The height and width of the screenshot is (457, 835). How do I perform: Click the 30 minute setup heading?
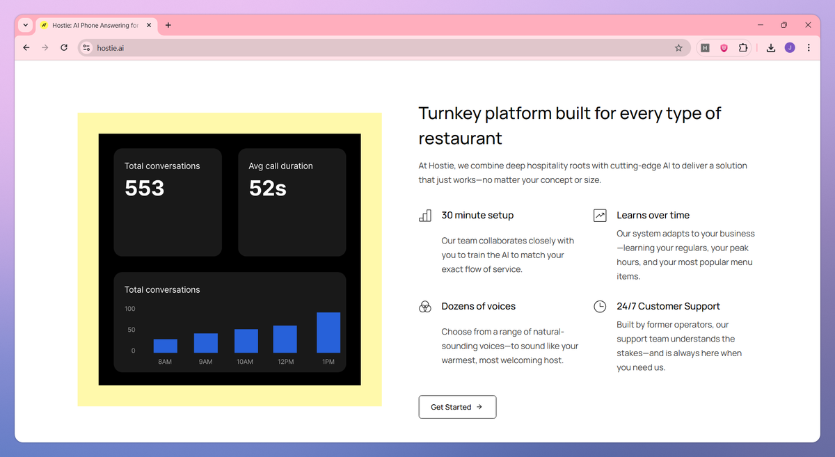(477, 216)
